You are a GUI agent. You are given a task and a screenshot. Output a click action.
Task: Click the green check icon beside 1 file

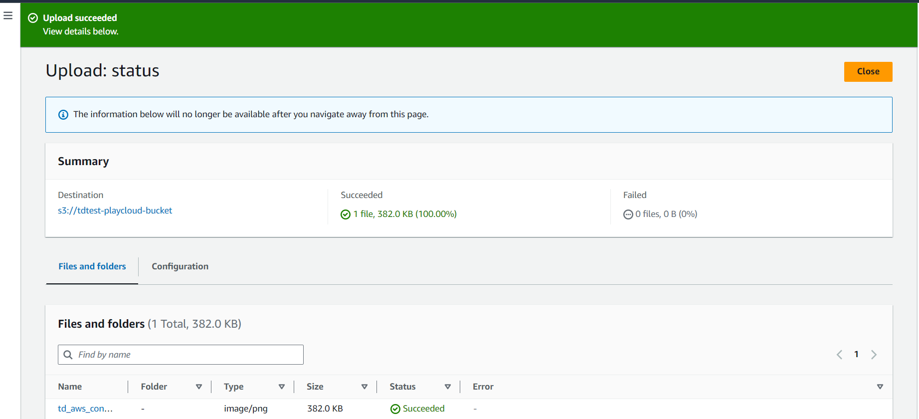[x=346, y=214]
